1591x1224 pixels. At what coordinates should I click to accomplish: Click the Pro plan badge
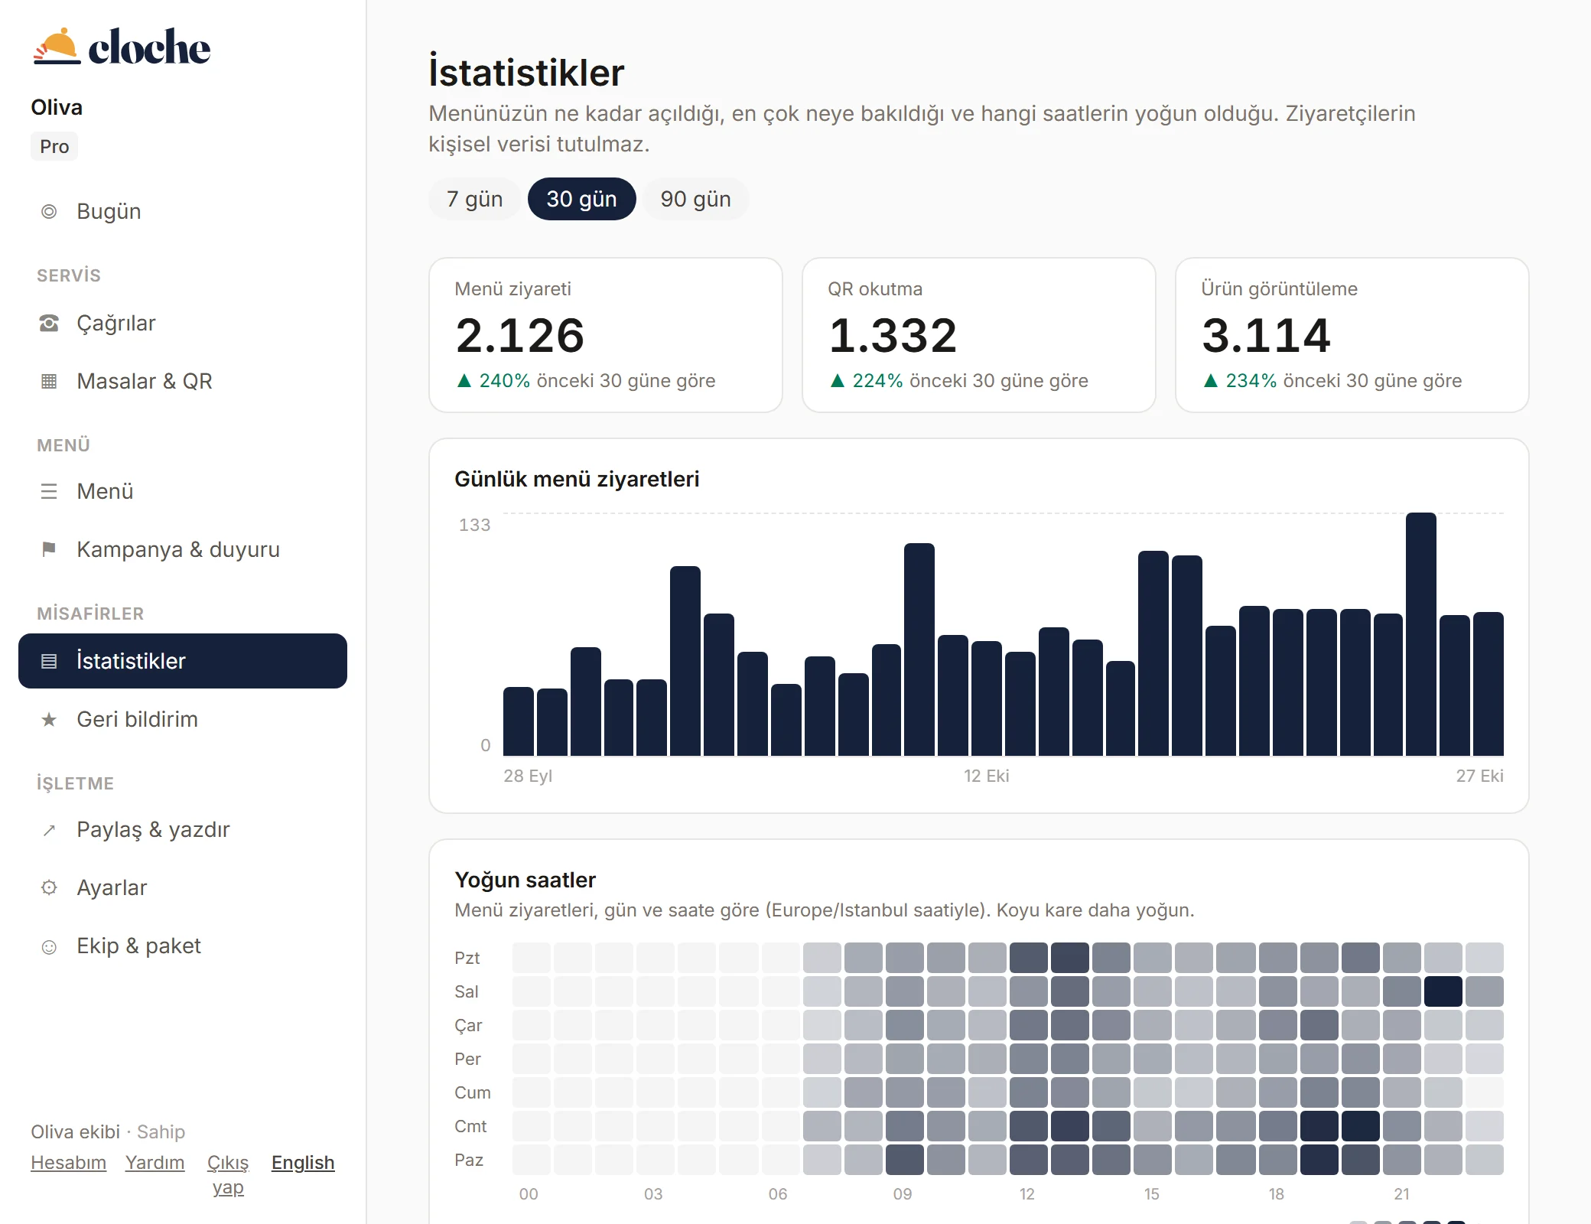(x=54, y=147)
